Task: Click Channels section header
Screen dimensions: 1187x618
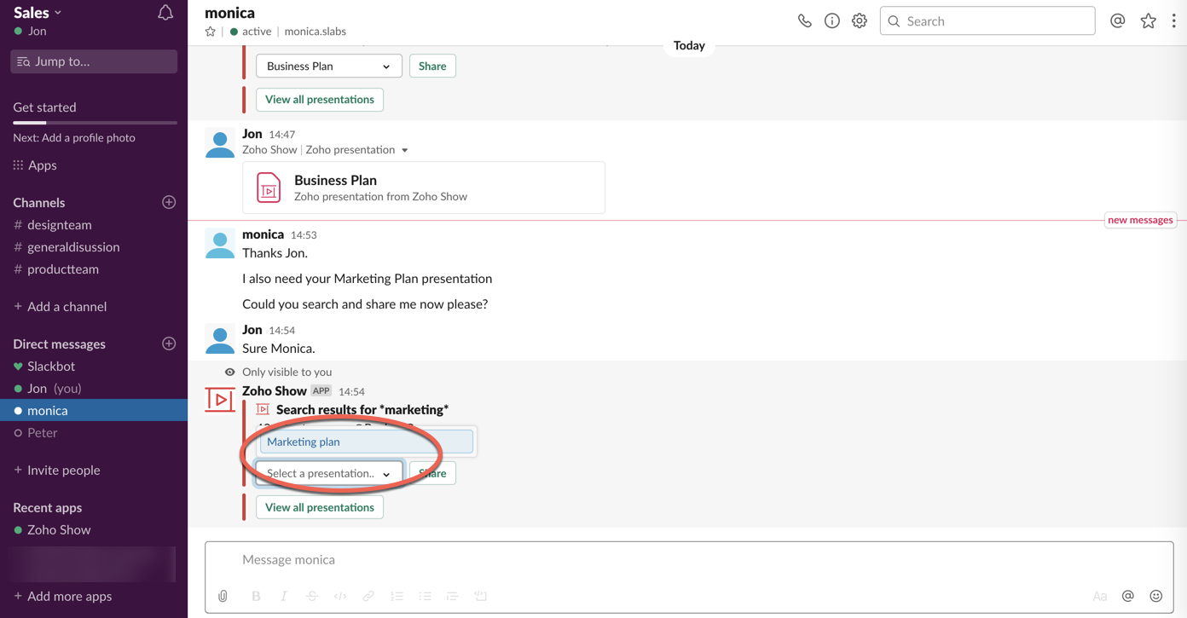Action: [x=39, y=202]
